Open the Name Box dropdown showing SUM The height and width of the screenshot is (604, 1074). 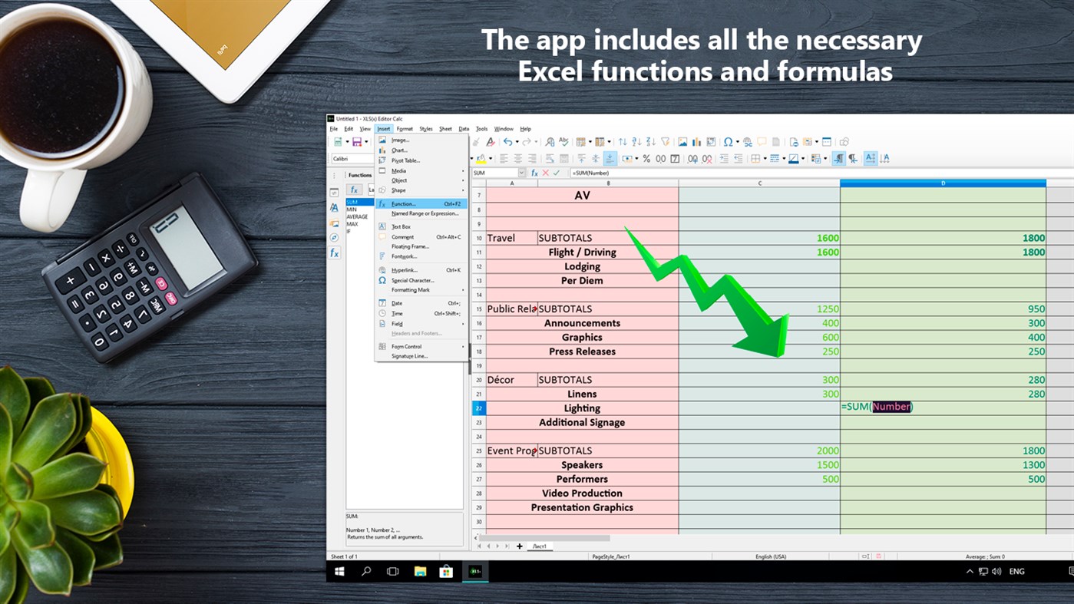click(521, 172)
